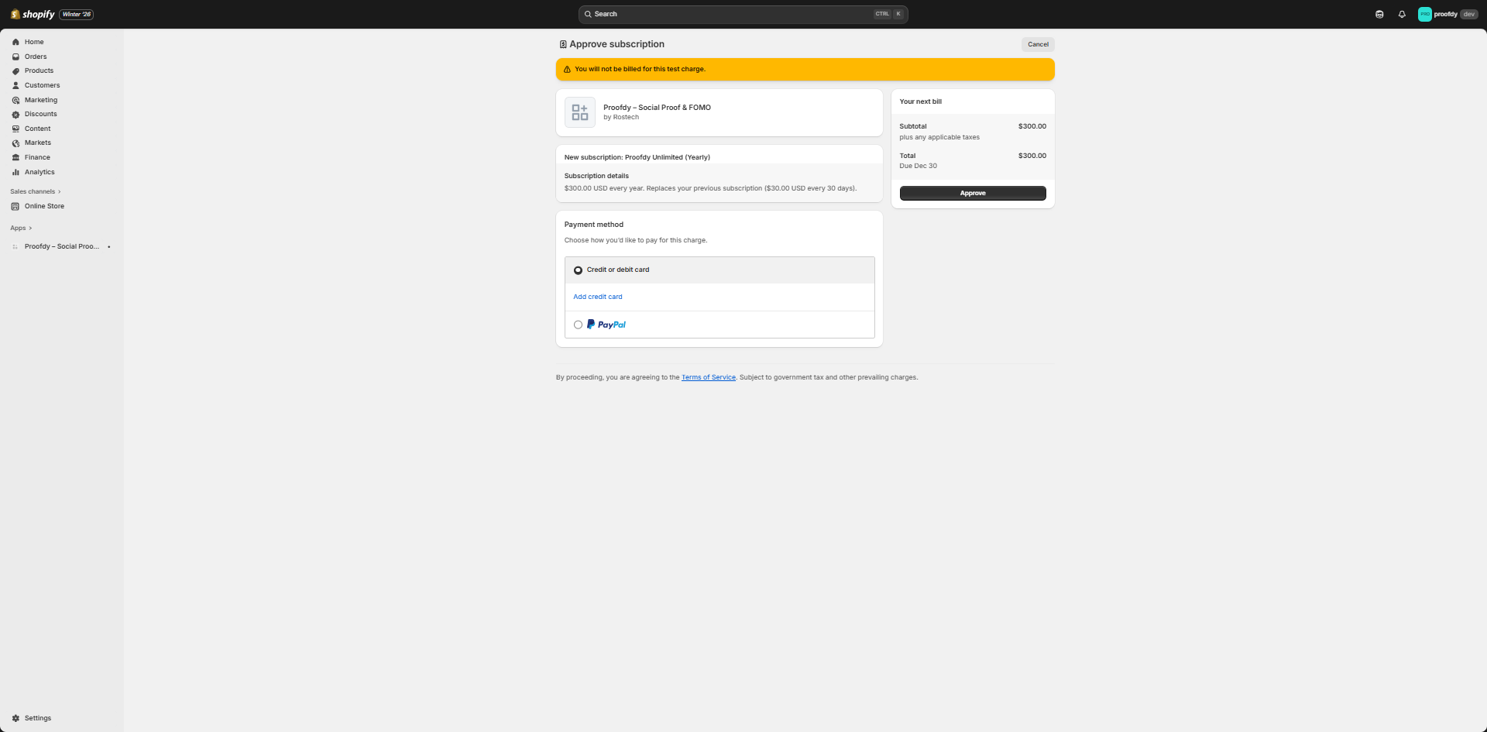This screenshot has width=1487, height=732.
Task: Click 'New subscription: Proofdy Unlimited (Yearly)' text
Action: tap(637, 157)
